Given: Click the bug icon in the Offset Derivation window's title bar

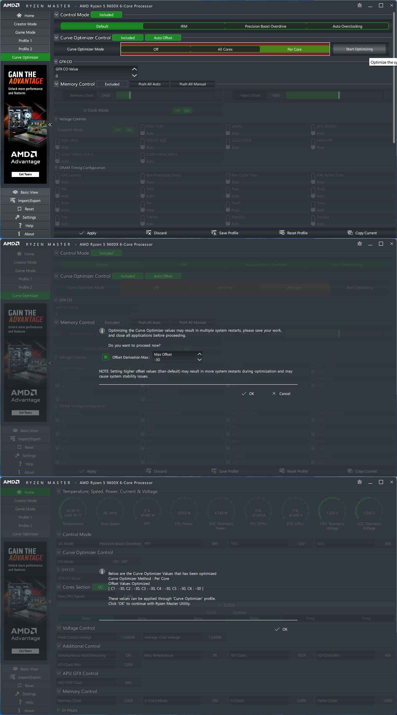Looking at the screenshot, I should (360, 244).
